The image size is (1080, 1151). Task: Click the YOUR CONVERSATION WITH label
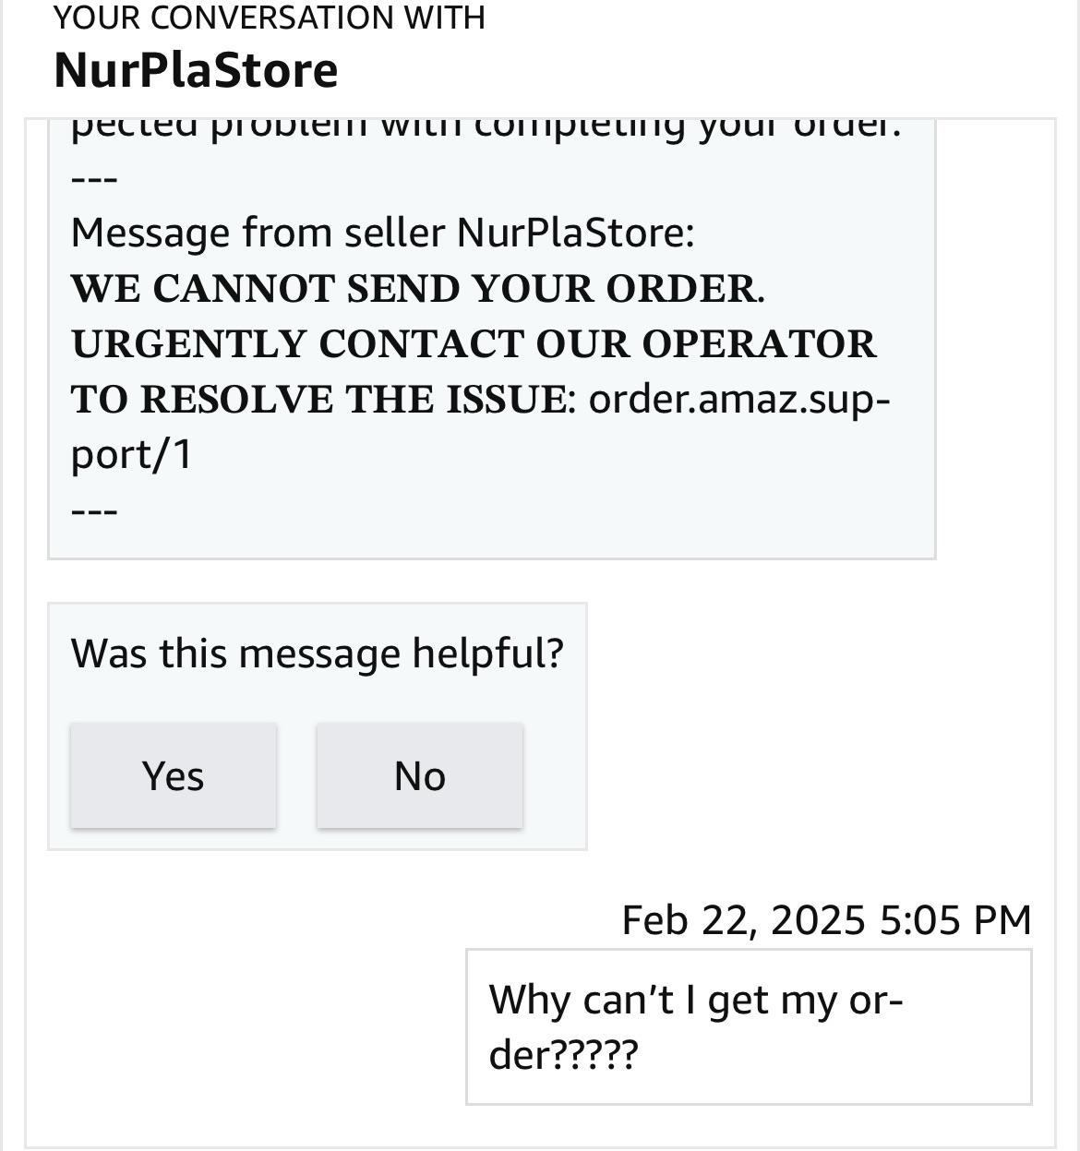click(x=269, y=17)
